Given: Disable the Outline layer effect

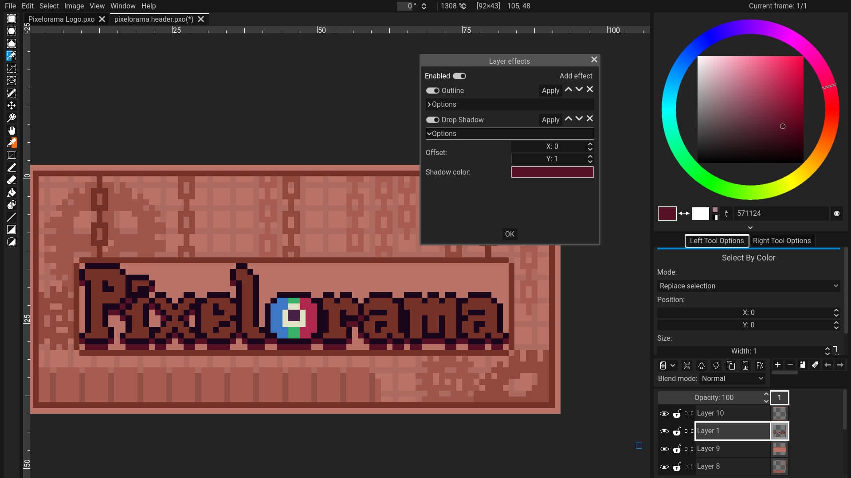Looking at the screenshot, I should (433, 90).
